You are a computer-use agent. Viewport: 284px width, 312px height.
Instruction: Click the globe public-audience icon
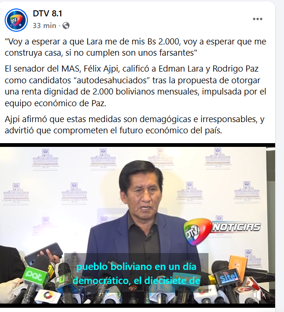click(66, 25)
